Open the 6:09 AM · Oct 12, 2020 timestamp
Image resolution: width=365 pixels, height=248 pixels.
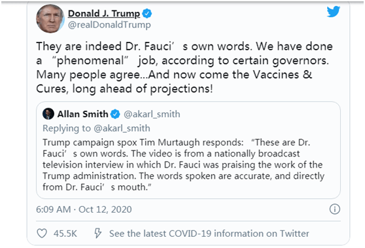pyautogui.click(x=84, y=209)
